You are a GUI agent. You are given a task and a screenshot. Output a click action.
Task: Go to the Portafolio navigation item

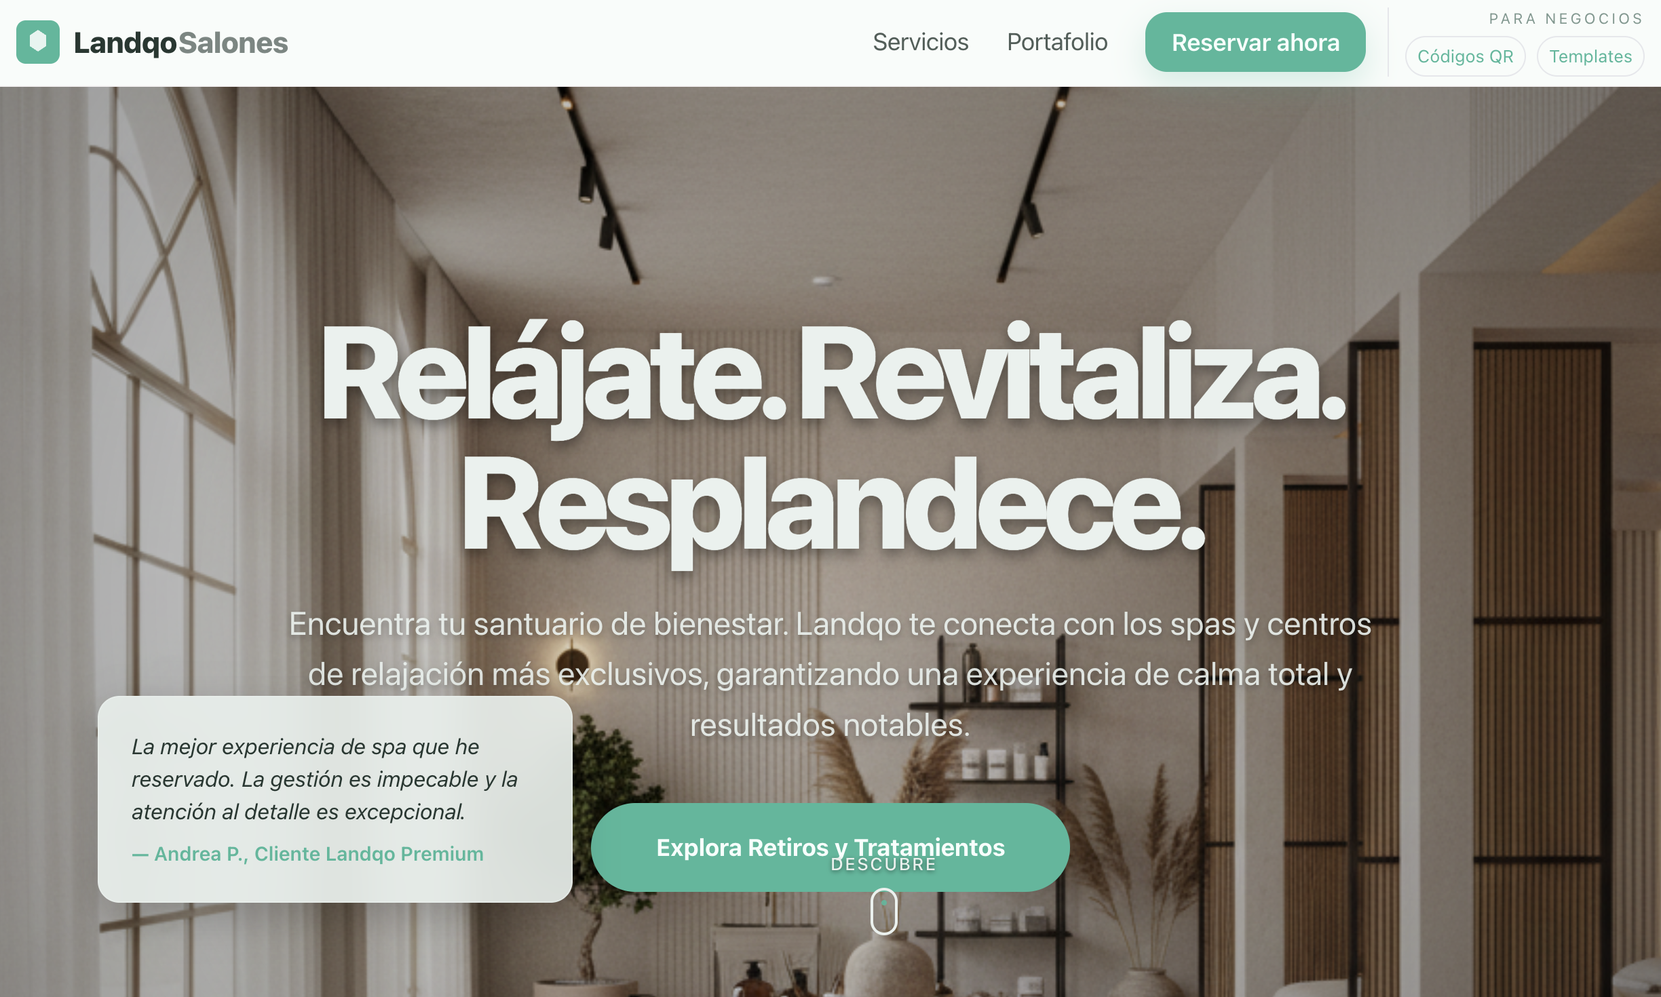[1057, 42]
